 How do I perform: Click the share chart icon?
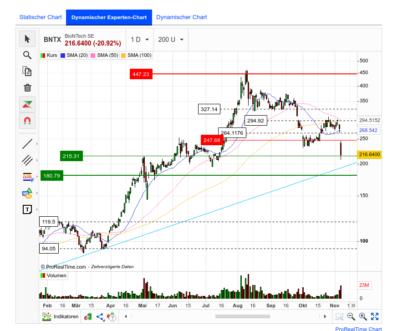(x=99, y=316)
